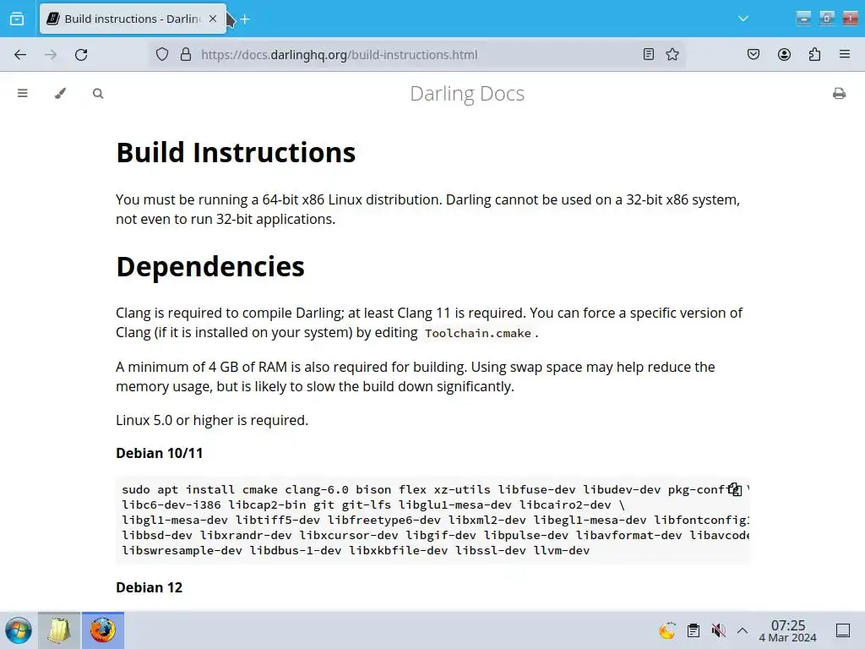The height and width of the screenshot is (649, 865).
Task: Open the theme paintbrush picker
Action: (60, 93)
